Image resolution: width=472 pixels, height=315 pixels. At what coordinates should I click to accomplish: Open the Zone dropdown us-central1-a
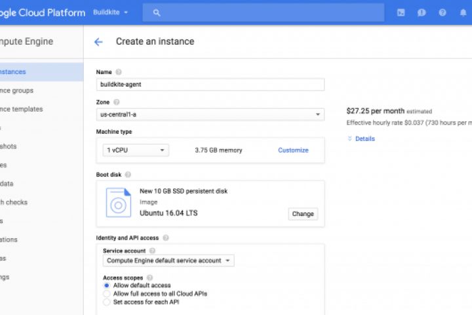(x=210, y=115)
